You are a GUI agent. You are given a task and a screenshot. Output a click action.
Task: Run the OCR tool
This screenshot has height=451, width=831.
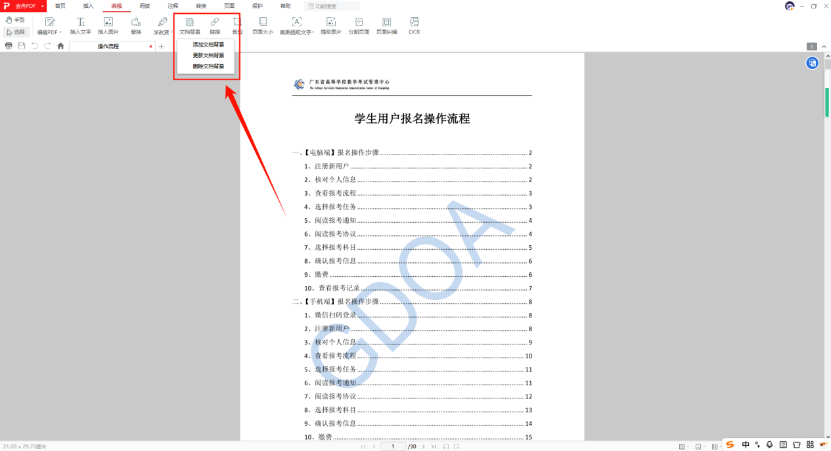pos(414,25)
